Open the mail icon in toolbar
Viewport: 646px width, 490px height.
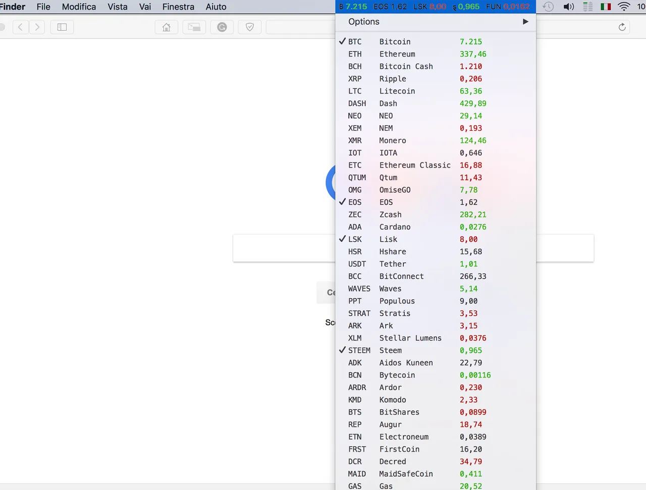[x=194, y=27]
